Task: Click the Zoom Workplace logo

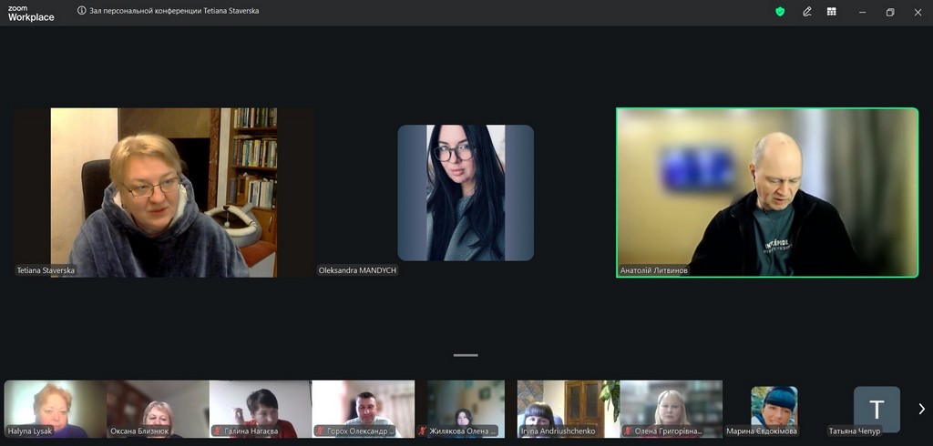Action: 31,13
